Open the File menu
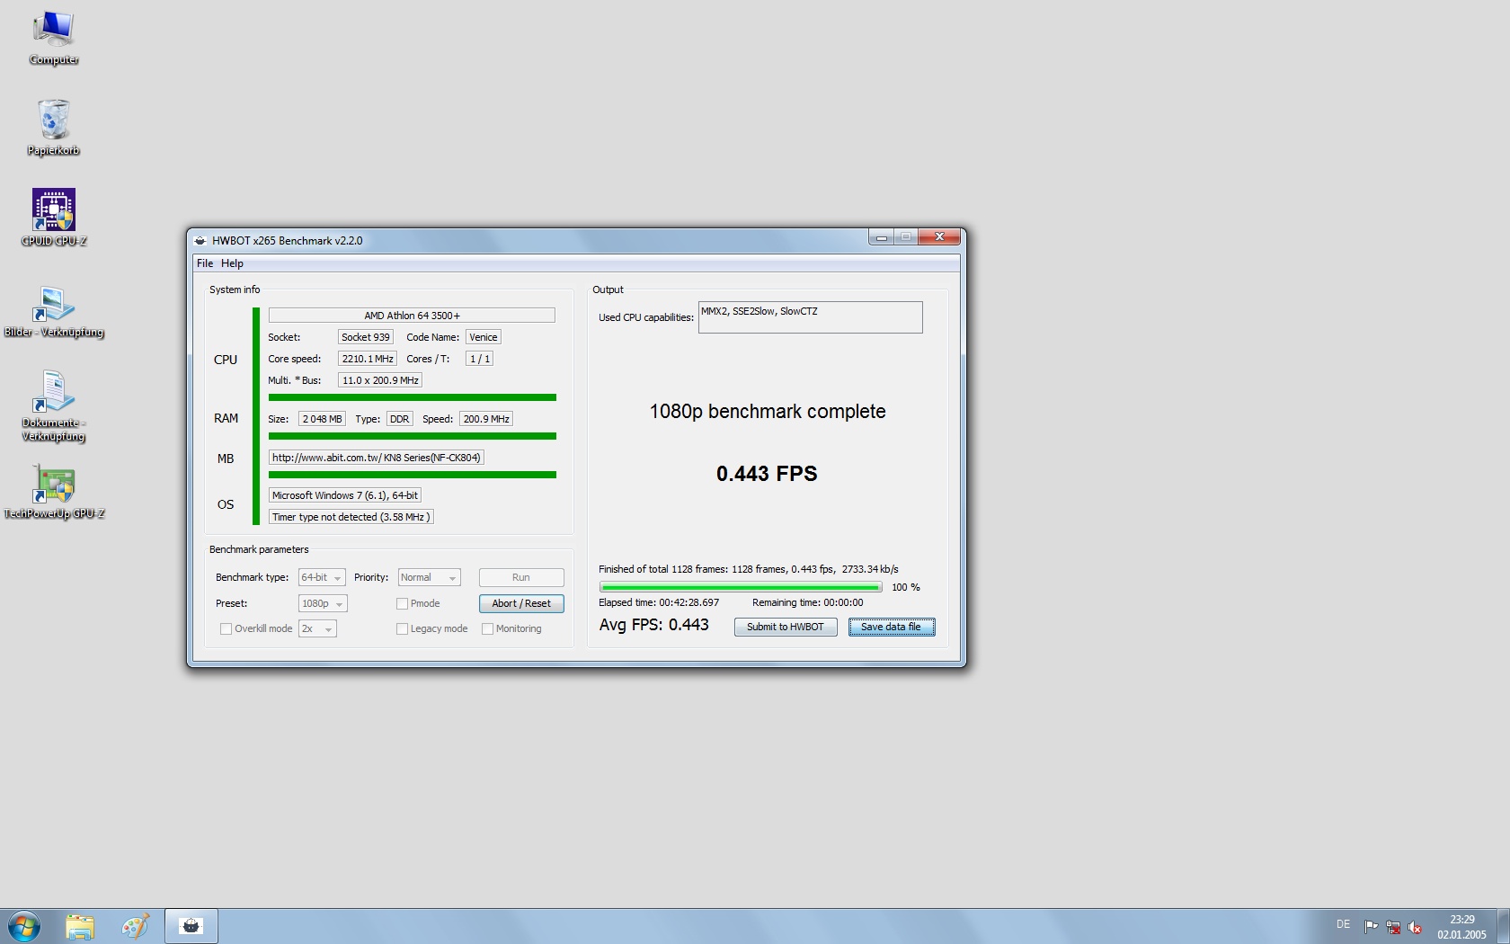 (x=205, y=263)
